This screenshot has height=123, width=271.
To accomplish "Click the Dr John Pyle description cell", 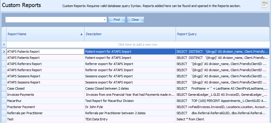I will click(130, 107).
